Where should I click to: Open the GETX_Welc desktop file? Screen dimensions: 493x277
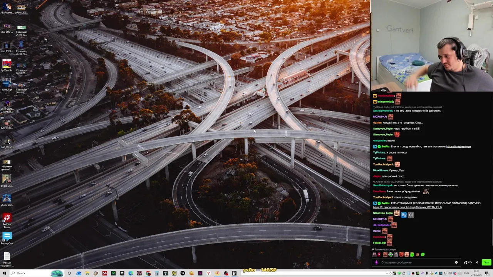[x=7, y=106]
